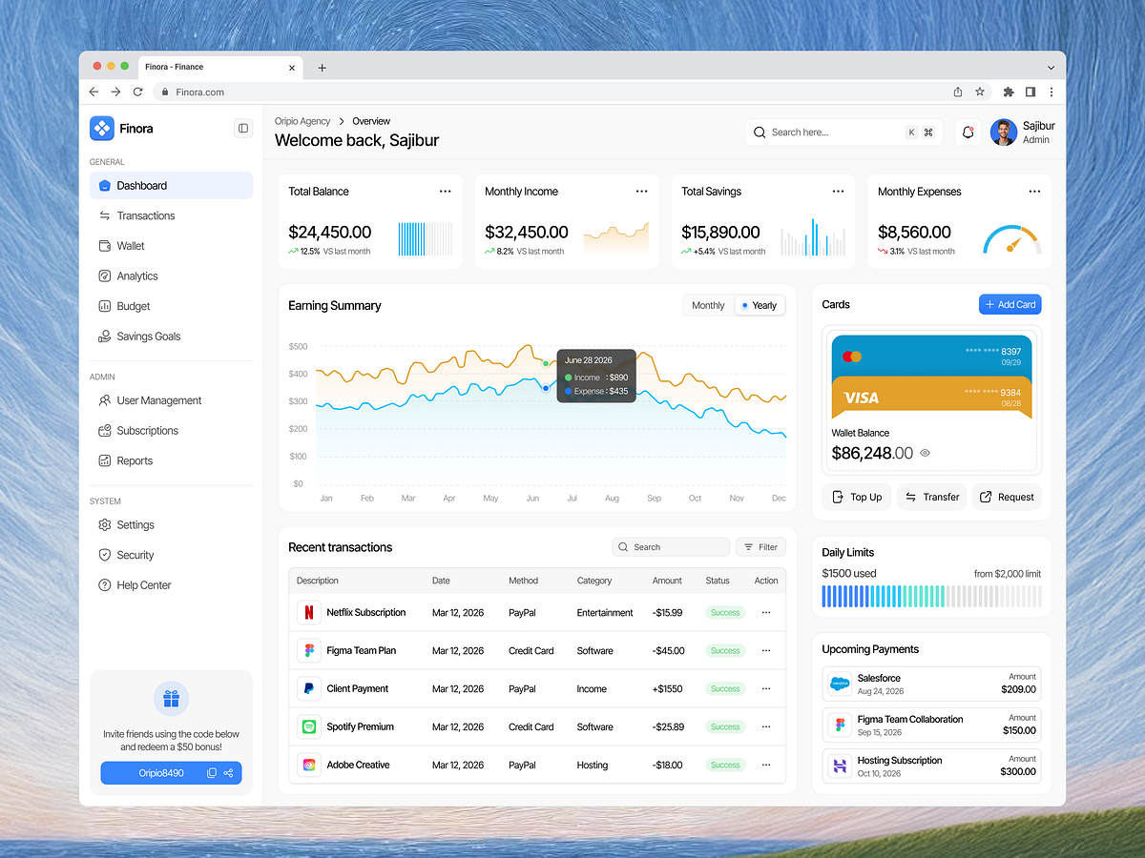Collapse sidebar with the panel toggle icon
This screenshot has height=858, width=1145.
(243, 128)
